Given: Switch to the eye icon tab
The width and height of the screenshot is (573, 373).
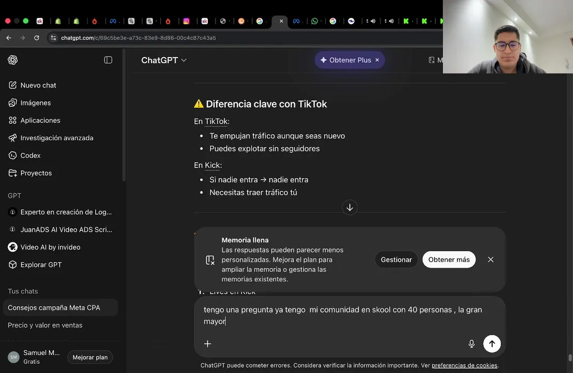Looking at the screenshot, I should 351,21.
